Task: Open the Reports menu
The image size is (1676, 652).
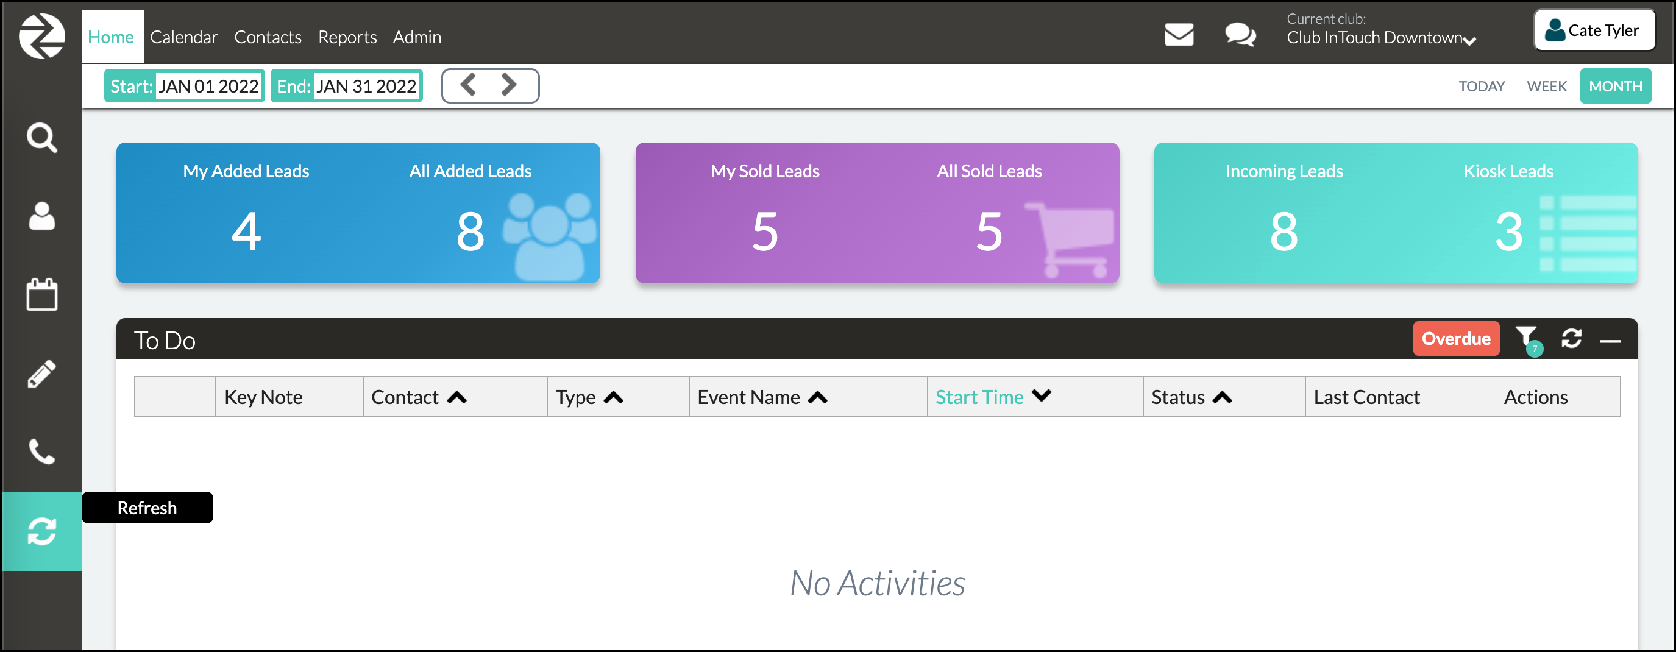Action: pos(347,37)
